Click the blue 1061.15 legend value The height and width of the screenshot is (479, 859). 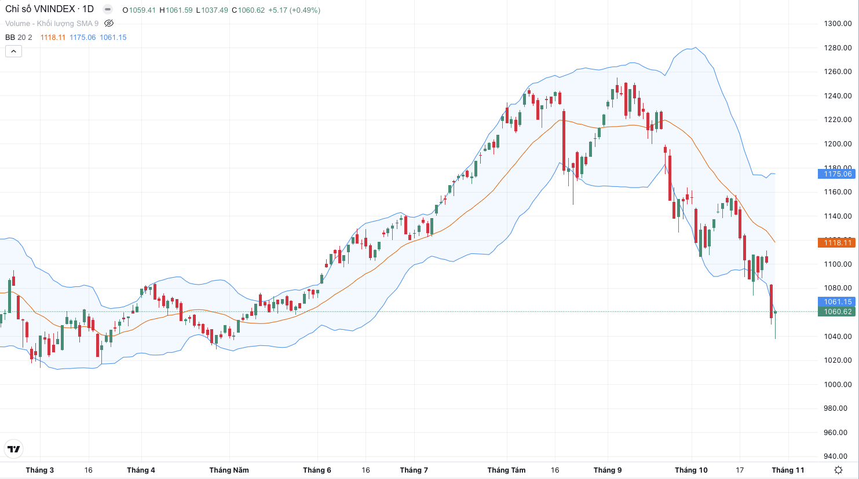click(113, 38)
